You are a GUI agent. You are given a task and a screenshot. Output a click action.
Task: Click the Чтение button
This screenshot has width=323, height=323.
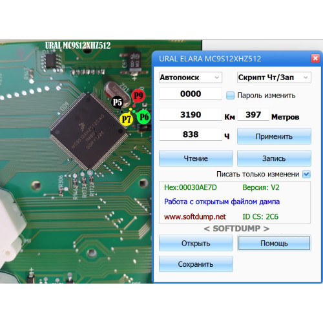pos(196,158)
